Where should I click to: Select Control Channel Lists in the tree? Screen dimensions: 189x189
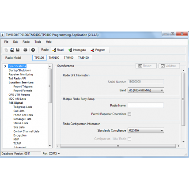click(x=26, y=131)
